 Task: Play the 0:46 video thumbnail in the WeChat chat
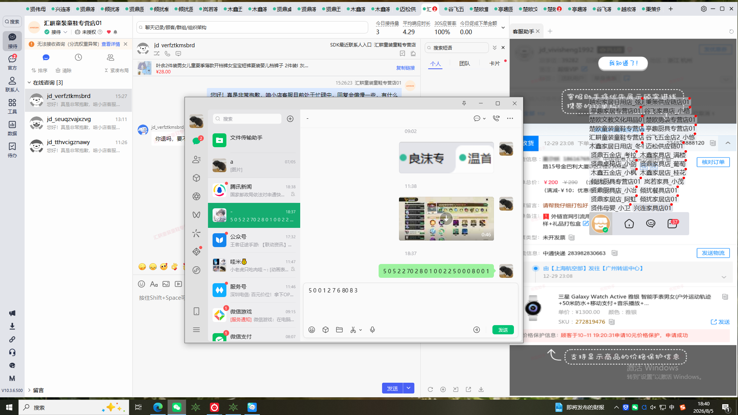tap(446, 219)
